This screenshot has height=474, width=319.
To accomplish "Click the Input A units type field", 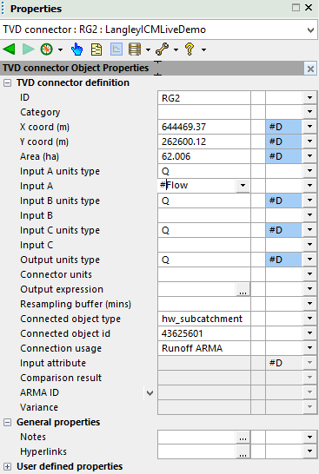I will point(204,171).
